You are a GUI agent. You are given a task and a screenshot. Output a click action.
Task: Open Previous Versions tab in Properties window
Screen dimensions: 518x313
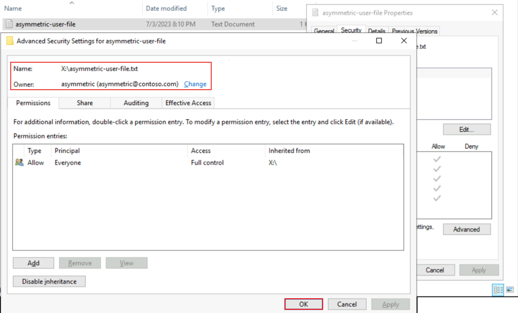point(414,31)
